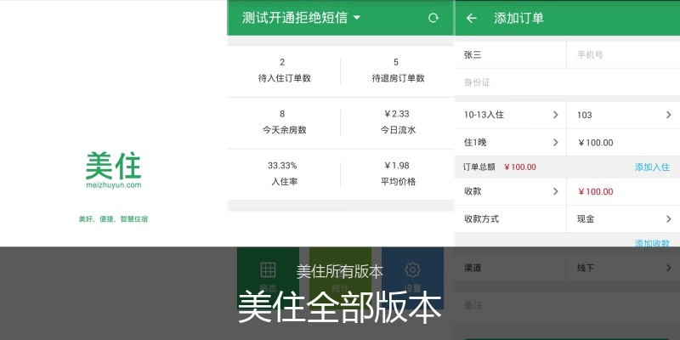Click the 渠道 label

click(x=473, y=268)
